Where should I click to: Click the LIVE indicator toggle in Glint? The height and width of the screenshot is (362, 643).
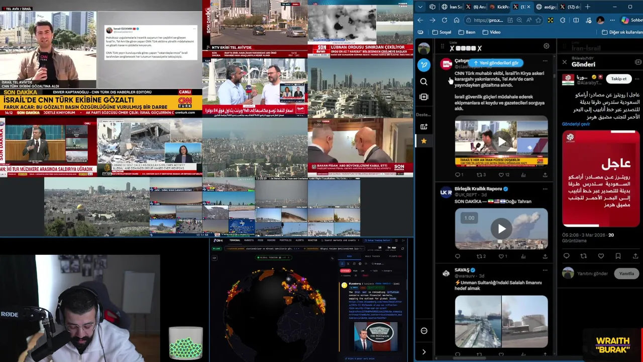coord(217,248)
